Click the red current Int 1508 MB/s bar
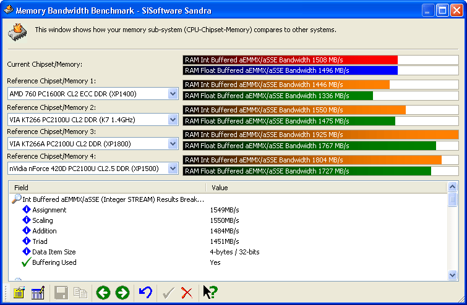Screen dimensions: 467x305 click(290, 60)
